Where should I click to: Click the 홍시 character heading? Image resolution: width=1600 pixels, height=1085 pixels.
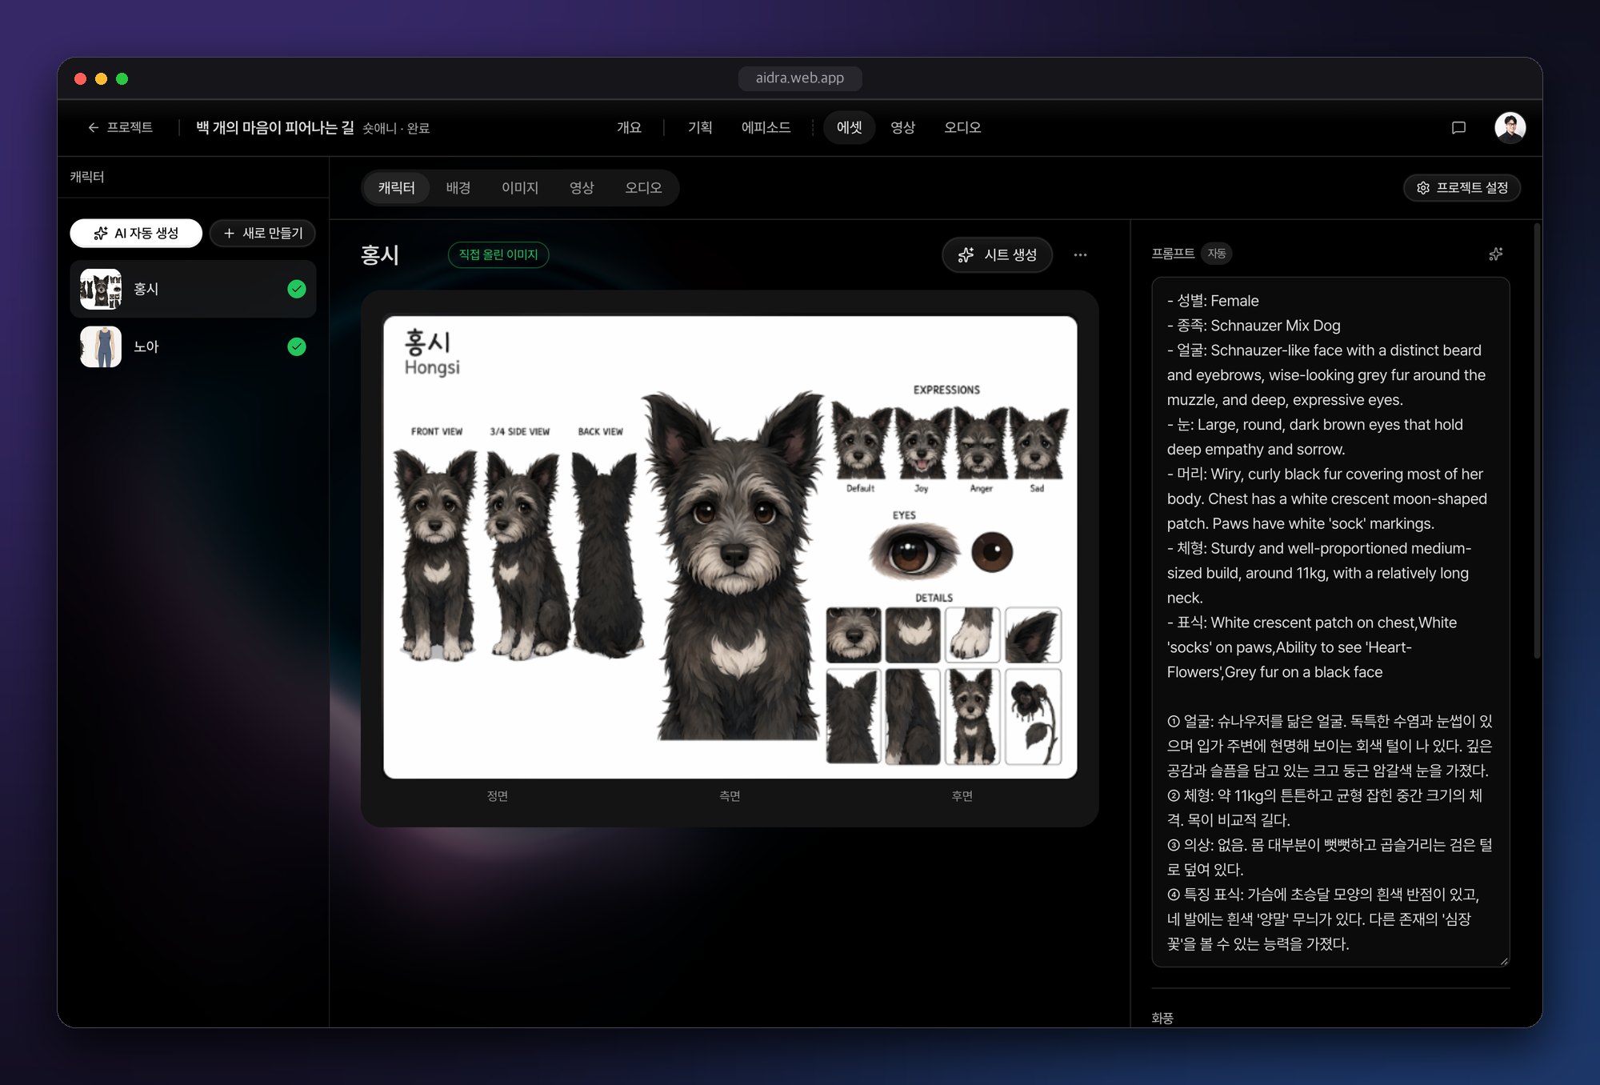380,255
